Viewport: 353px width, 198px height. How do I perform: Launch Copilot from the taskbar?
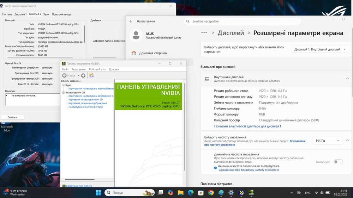[x=170, y=193]
